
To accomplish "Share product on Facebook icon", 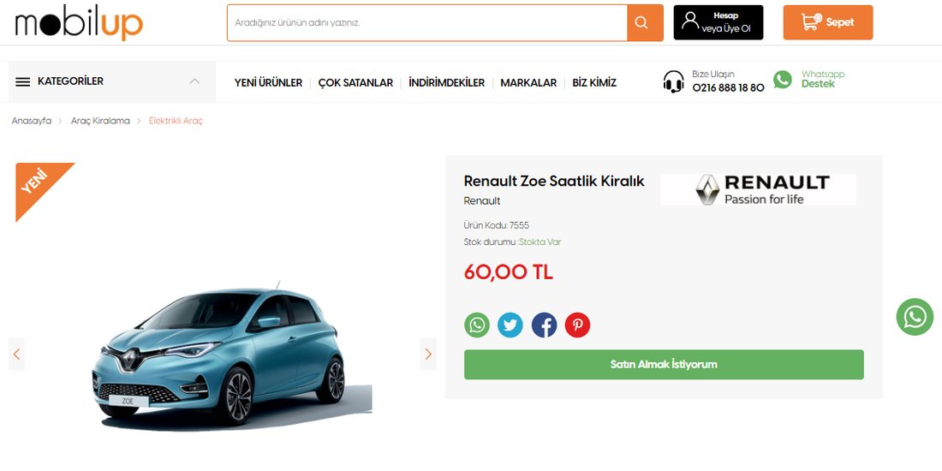I will pyautogui.click(x=544, y=325).
